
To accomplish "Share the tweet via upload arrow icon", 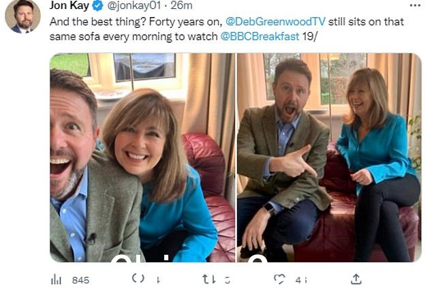I will coord(356,279).
